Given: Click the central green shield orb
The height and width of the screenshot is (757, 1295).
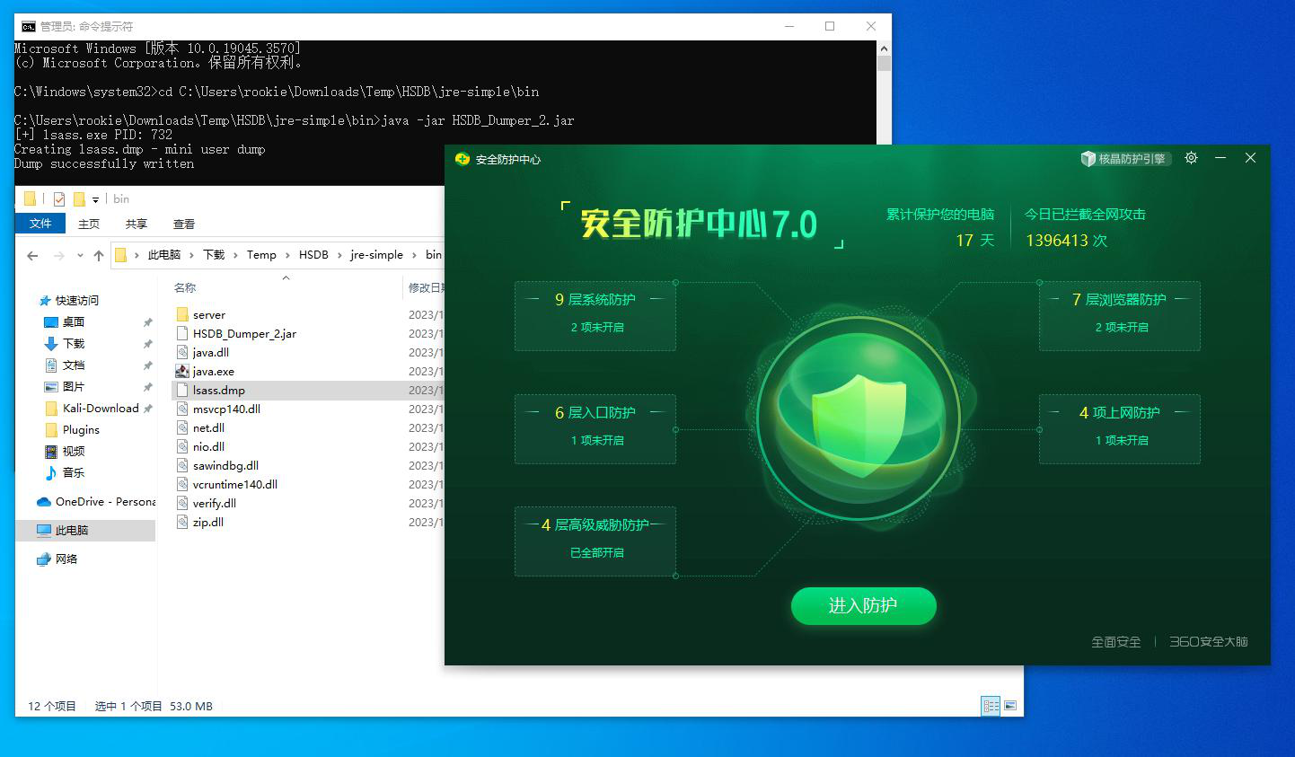Looking at the screenshot, I should click(x=859, y=418).
